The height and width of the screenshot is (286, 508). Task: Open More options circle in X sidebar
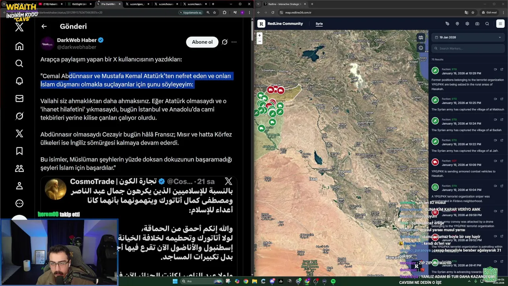click(19, 203)
